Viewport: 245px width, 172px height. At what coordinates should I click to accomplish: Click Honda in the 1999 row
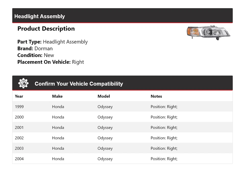pos(58,107)
